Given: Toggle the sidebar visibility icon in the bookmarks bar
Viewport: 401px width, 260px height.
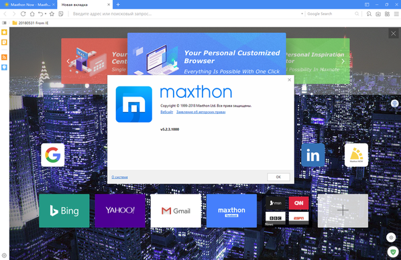Looking at the screenshot, I should (x=4, y=23).
